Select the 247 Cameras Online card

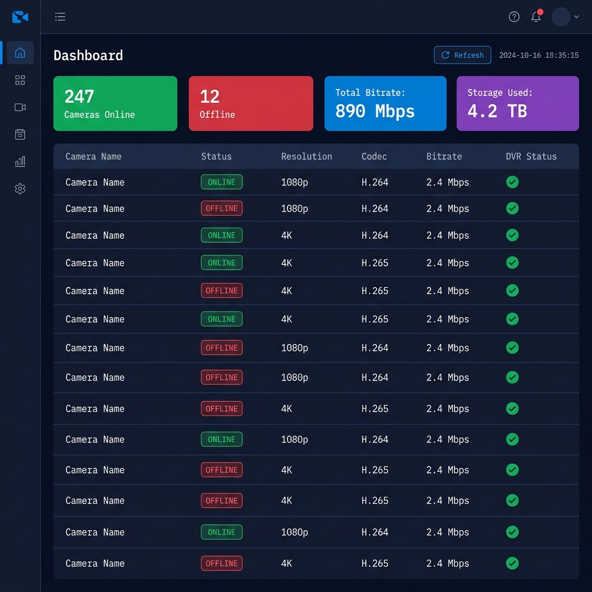115,103
